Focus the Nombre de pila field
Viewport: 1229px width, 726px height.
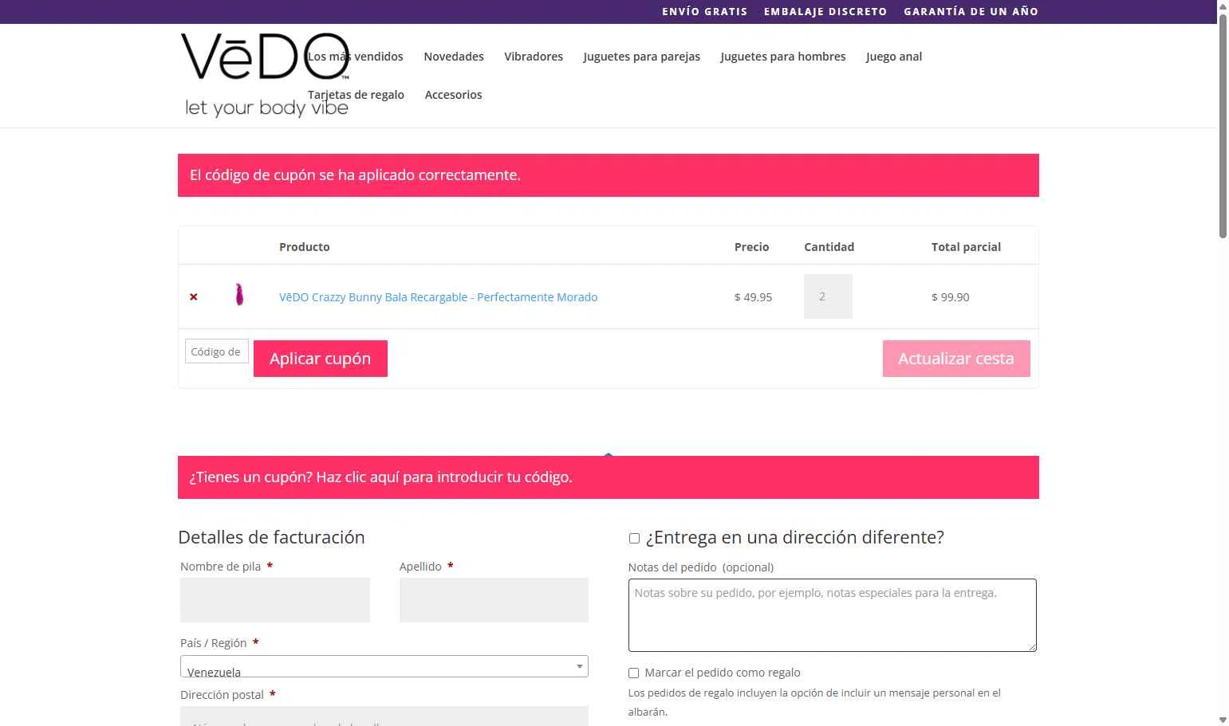(x=275, y=600)
